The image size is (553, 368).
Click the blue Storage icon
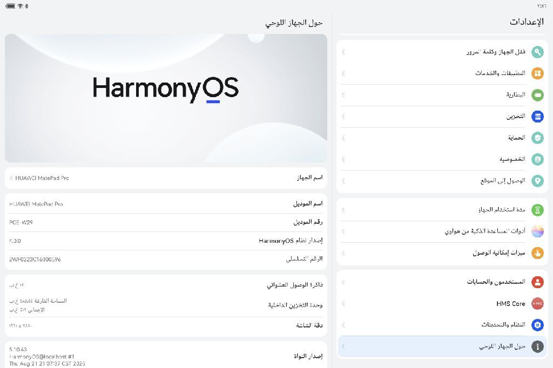(x=537, y=117)
